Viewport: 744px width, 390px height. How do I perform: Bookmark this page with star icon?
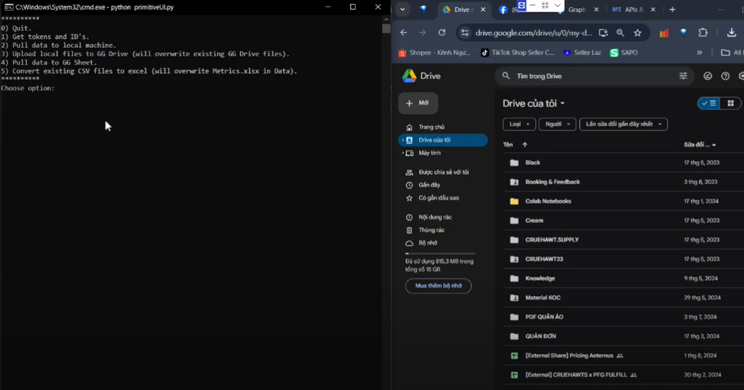638,32
